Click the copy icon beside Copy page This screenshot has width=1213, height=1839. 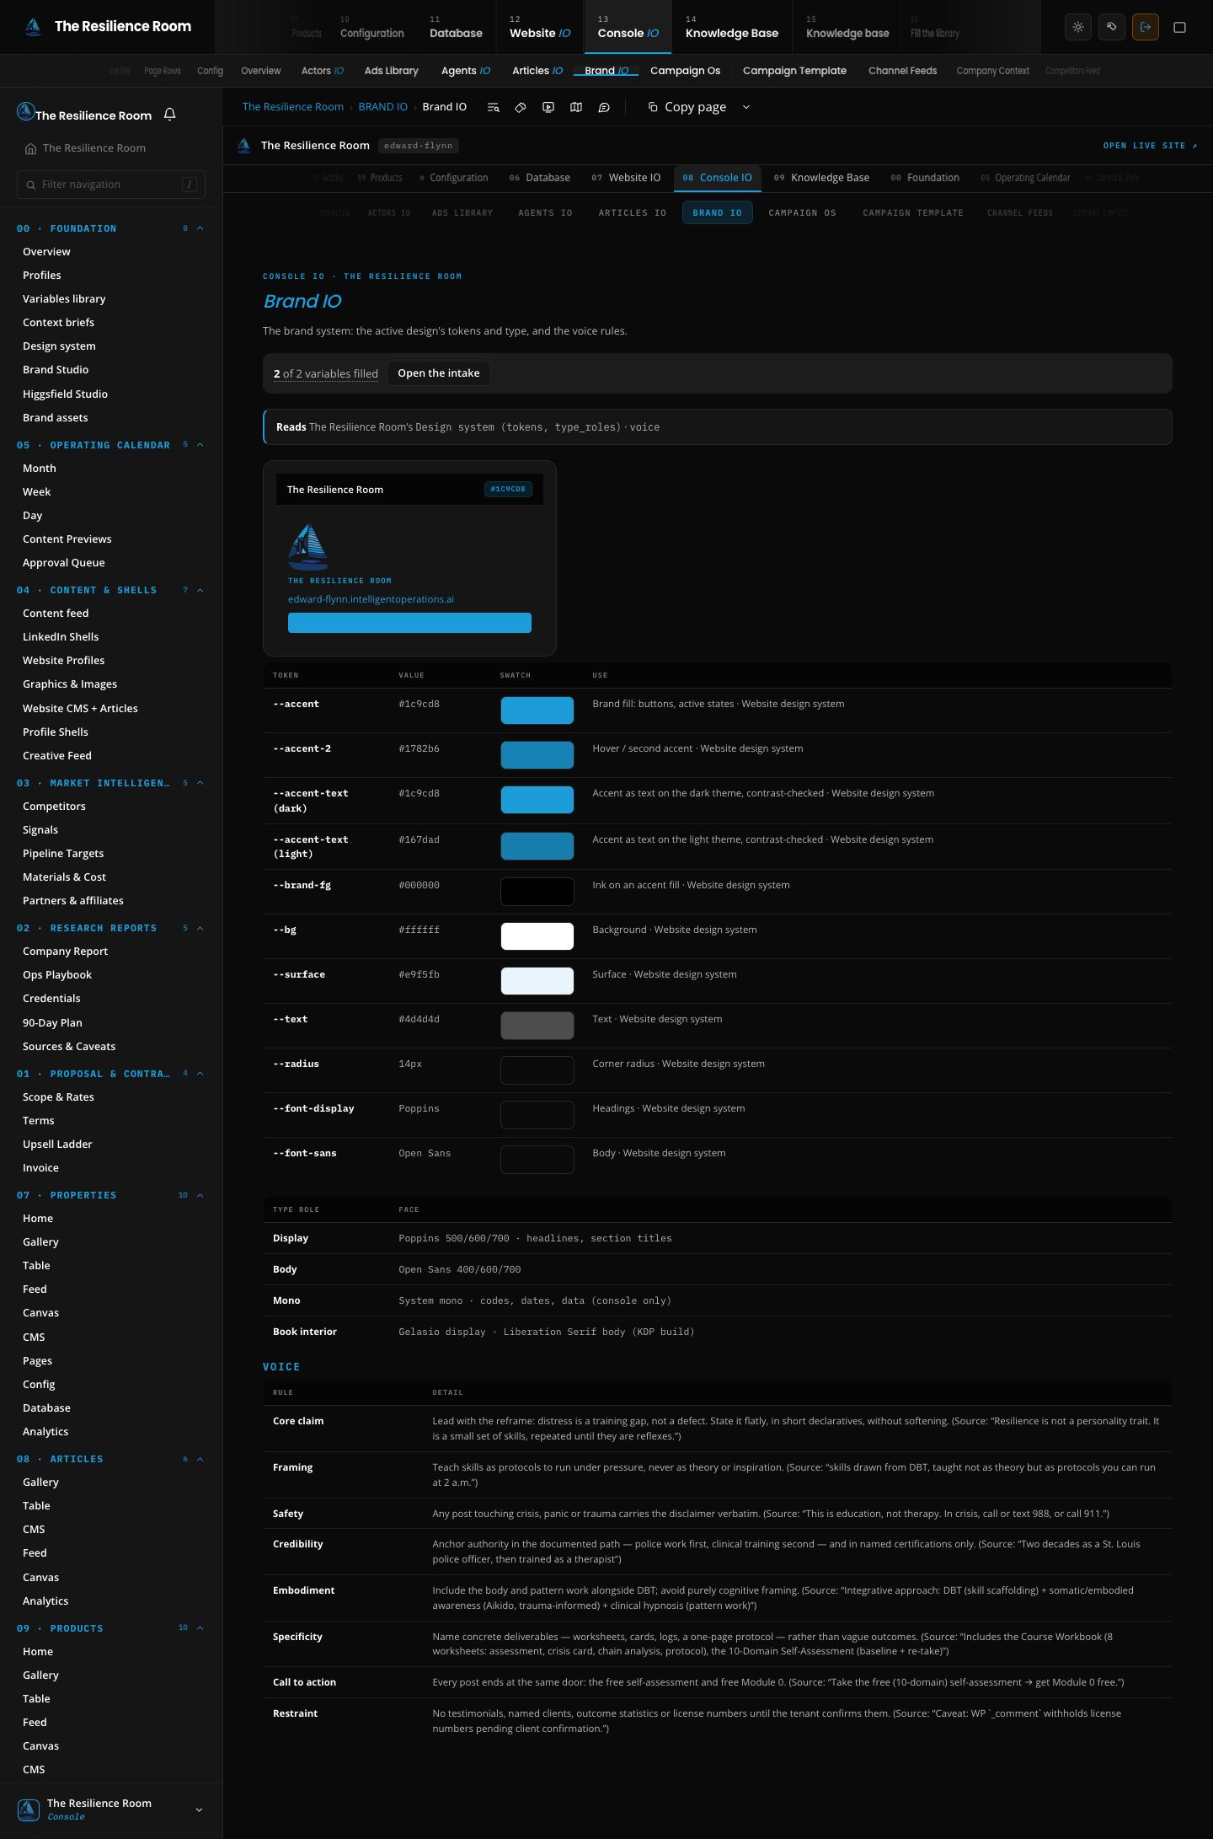pyautogui.click(x=653, y=107)
